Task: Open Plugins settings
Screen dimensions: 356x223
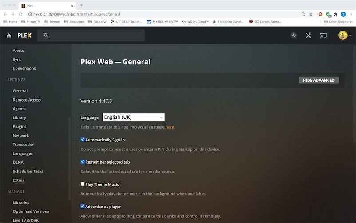Action: pos(20,127)
